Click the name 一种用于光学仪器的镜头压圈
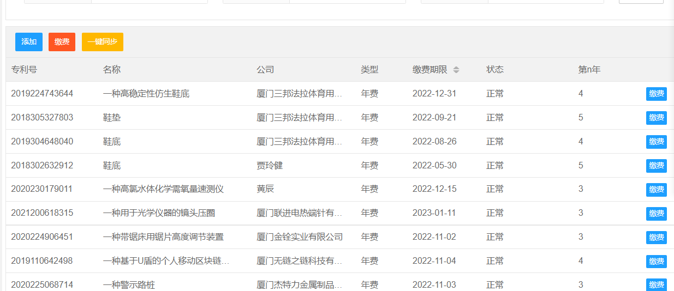674x291 pixels. coord(159,213)
